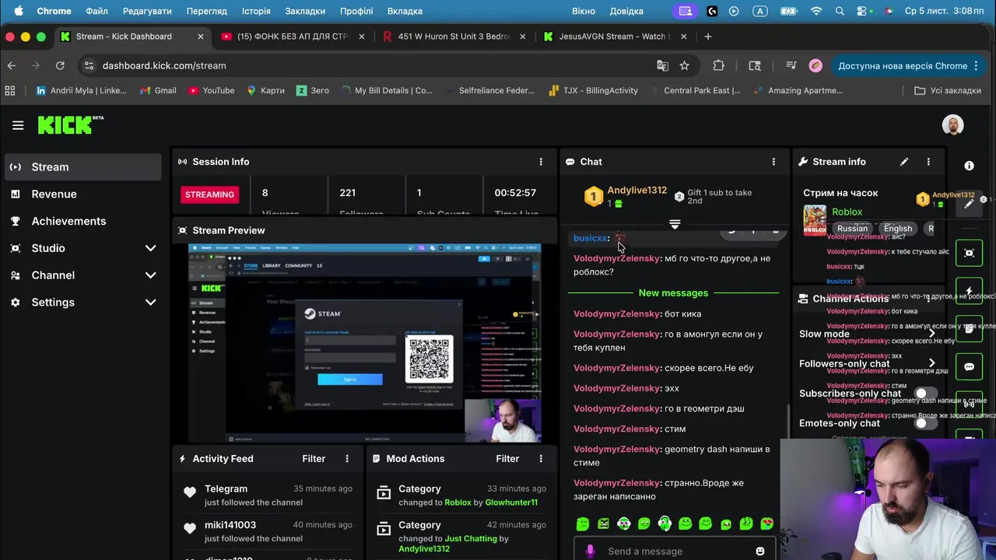Open the user avatar menu
Screen dimensions: 996x560
pyautogui.click(x=952, y=124)
